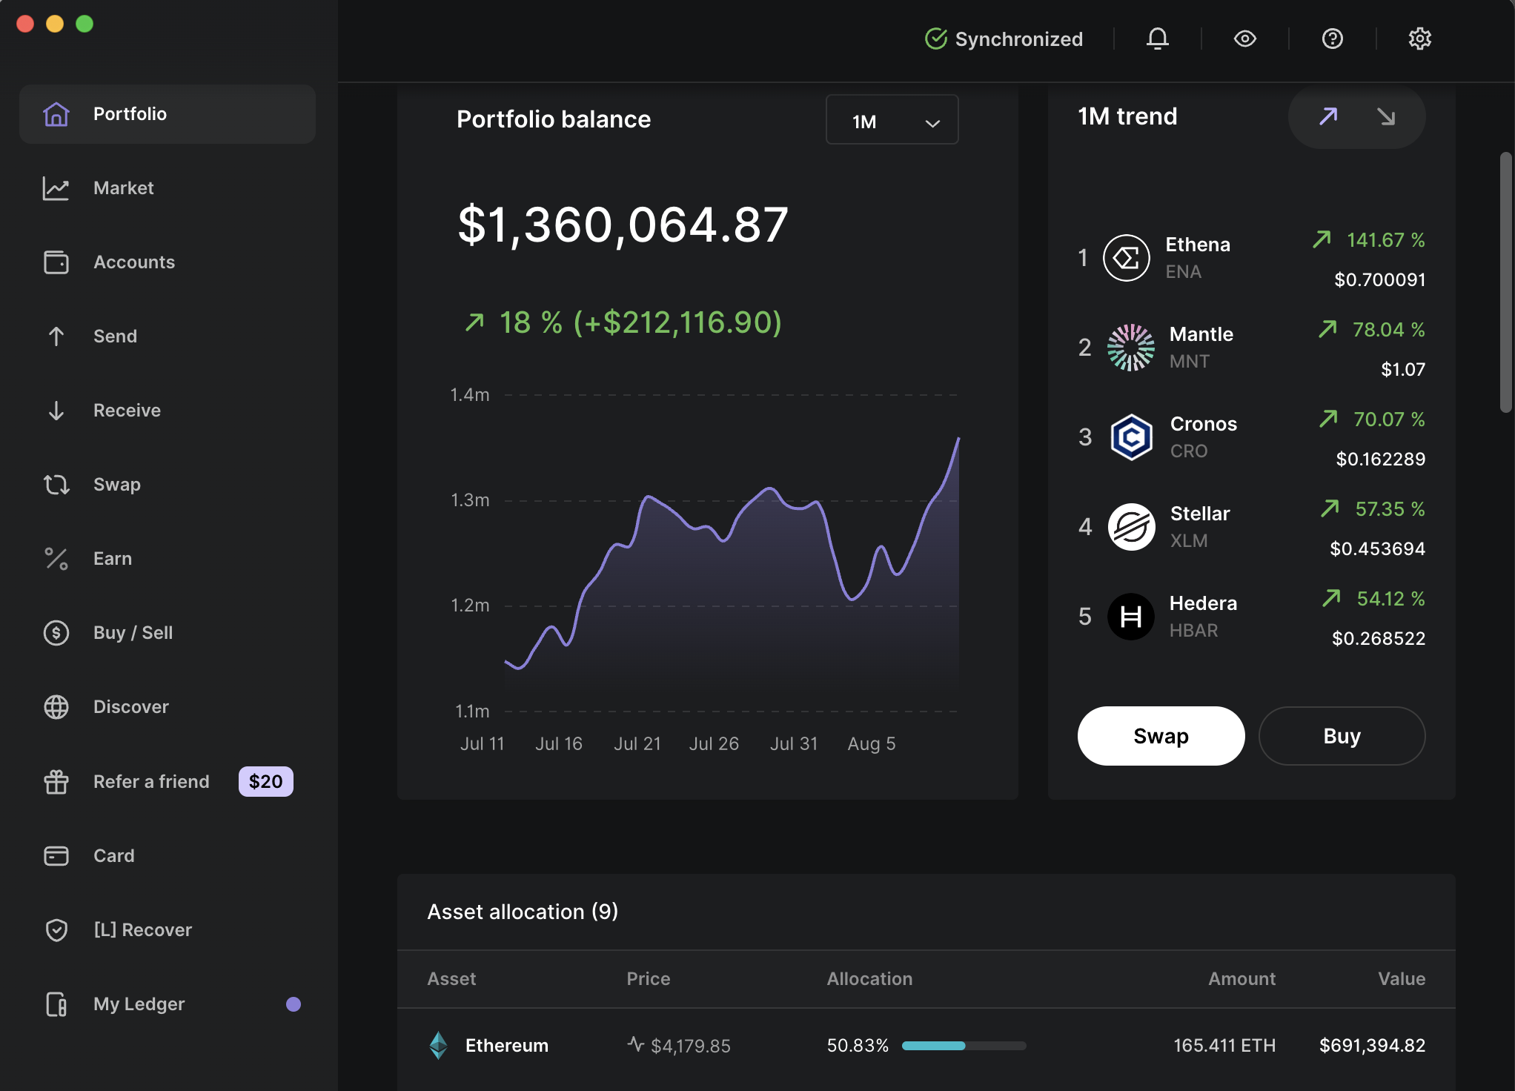Image resolution: width=1515 pixels, height=1091 pixels.
Task: Click the white Swap button
Action: (1161, 736)
